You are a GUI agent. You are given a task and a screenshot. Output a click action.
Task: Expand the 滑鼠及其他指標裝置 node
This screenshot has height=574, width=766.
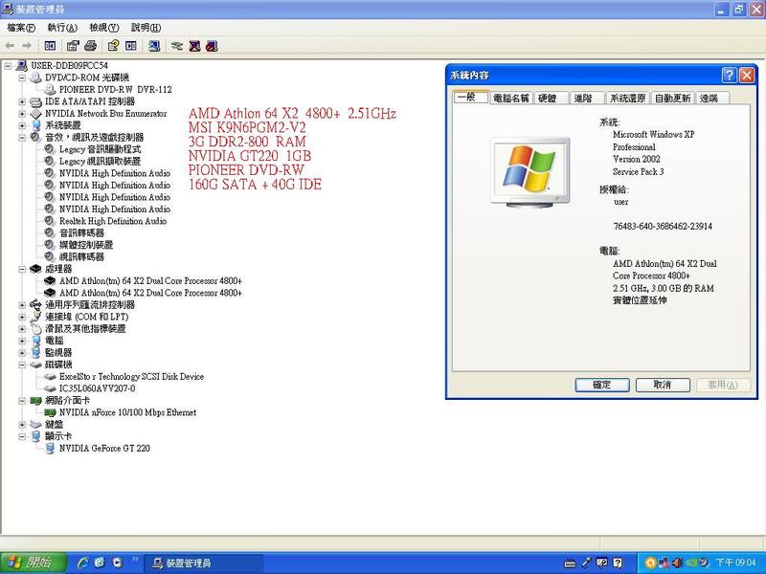click(22, 328)
